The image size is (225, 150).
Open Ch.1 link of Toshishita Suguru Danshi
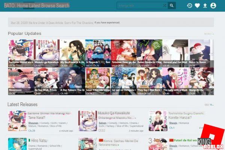[172, 127]
